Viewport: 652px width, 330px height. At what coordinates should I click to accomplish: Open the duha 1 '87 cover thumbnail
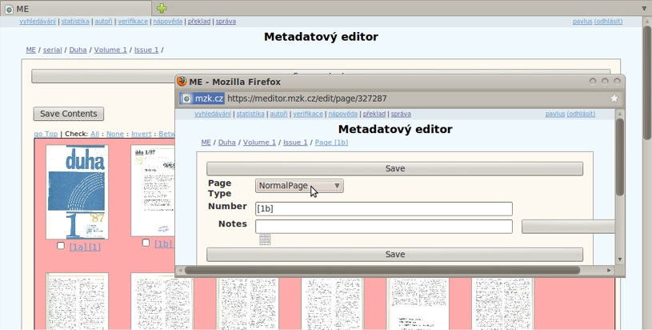pos(76,192)
